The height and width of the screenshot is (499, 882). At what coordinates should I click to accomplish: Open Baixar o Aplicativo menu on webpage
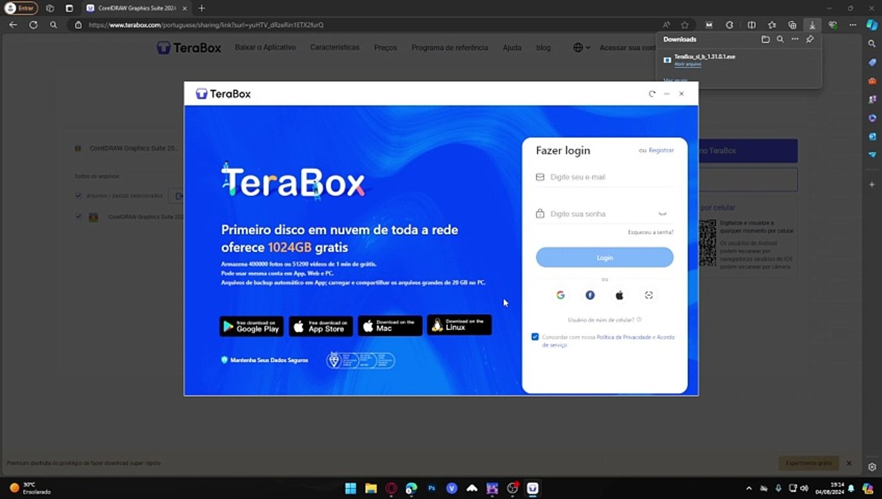point(265,48)
